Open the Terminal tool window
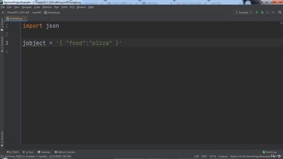This screenshot has height=159, width=283. coord(44,152)
